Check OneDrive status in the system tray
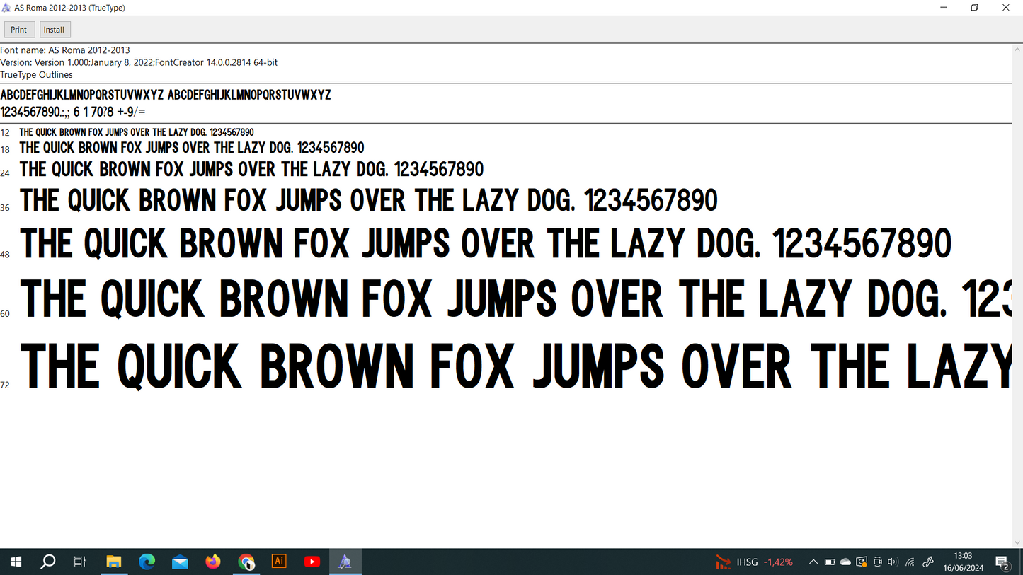1023x575 pixels. point(845,561)
